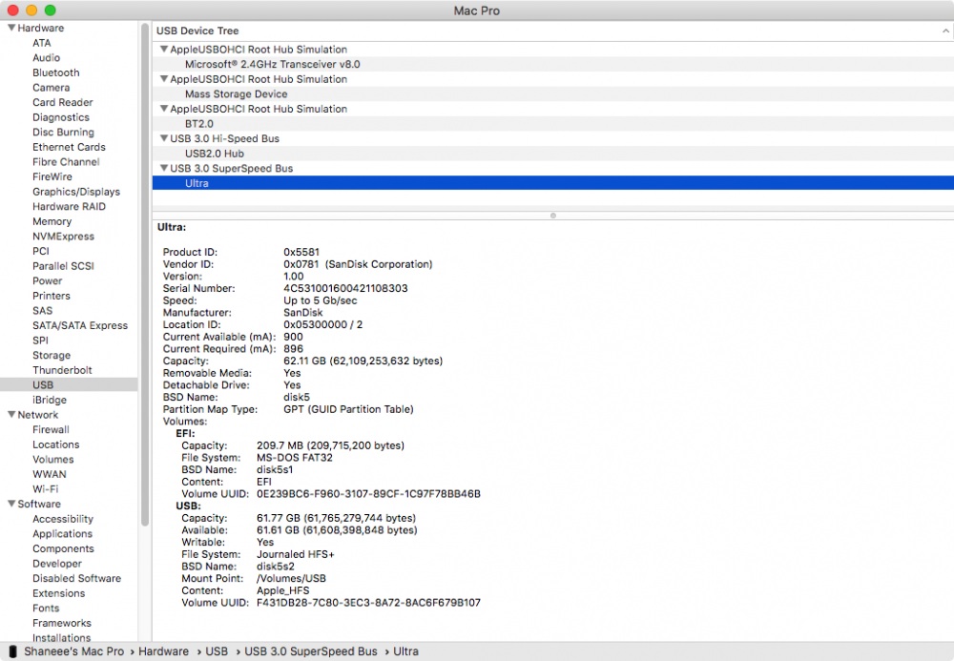Select Diagnostics in the sidebar

click(x=61, y=117)
